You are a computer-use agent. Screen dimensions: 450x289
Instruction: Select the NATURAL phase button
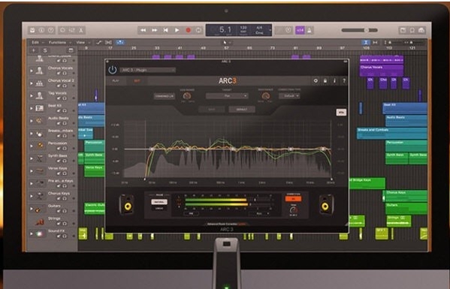159,202
